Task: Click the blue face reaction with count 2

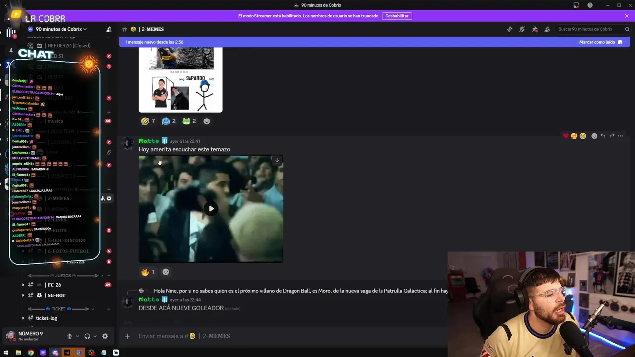Action: pyautogui.click(x=169, y=121)
